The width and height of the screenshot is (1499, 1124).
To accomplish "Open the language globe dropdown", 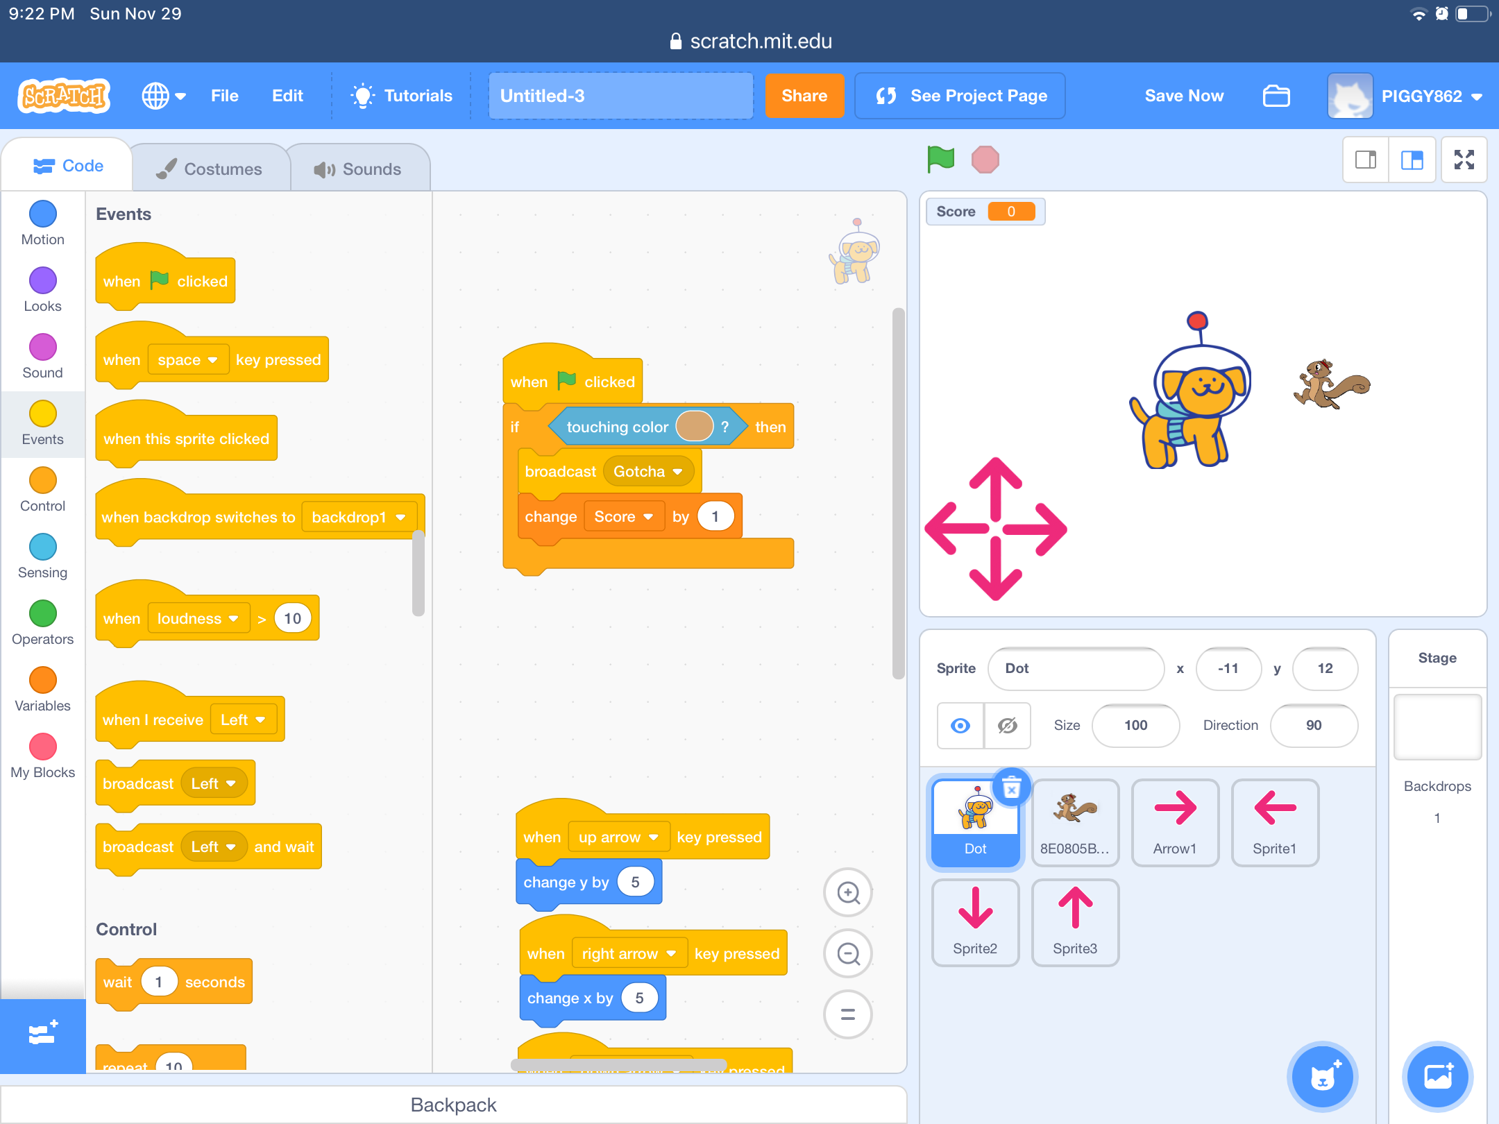I will click(x=164, y=96).
